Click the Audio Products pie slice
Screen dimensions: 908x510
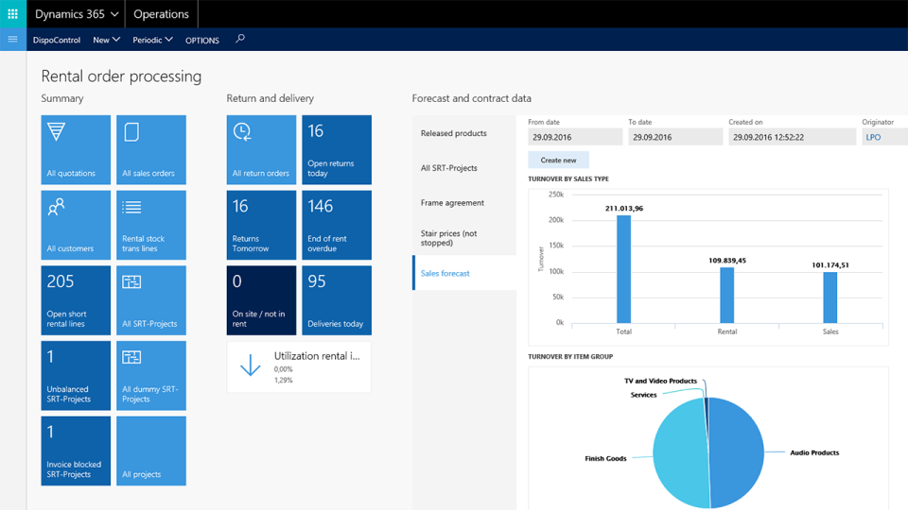coord(737,452)
